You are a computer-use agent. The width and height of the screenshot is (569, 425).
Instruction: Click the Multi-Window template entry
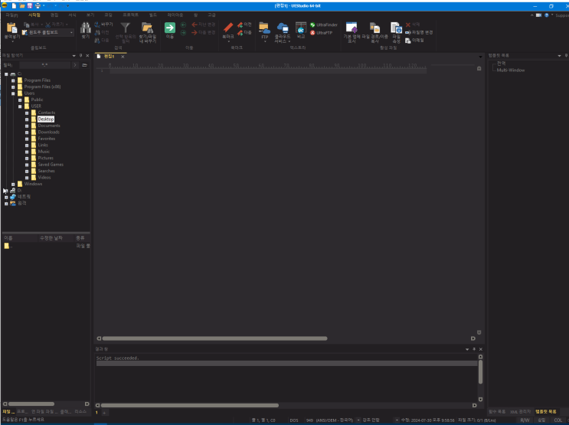coord(511,70)
